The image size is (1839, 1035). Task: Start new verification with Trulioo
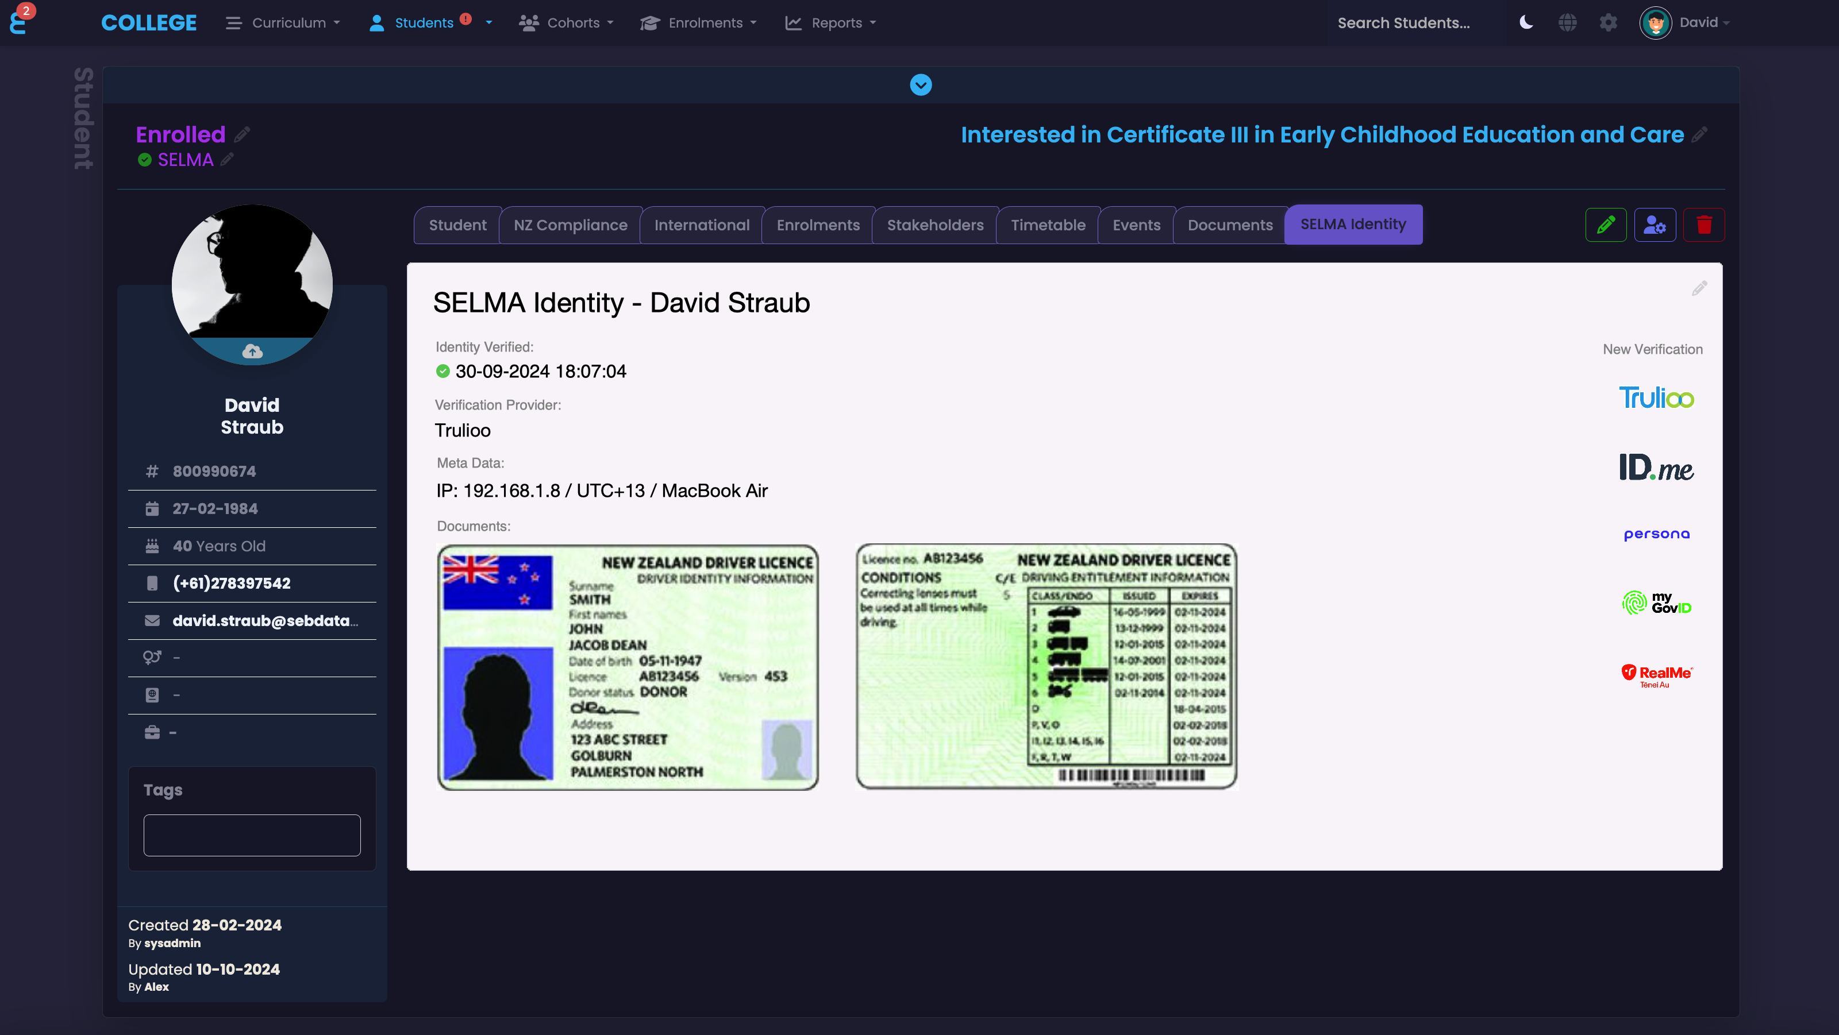point(1656,398)
